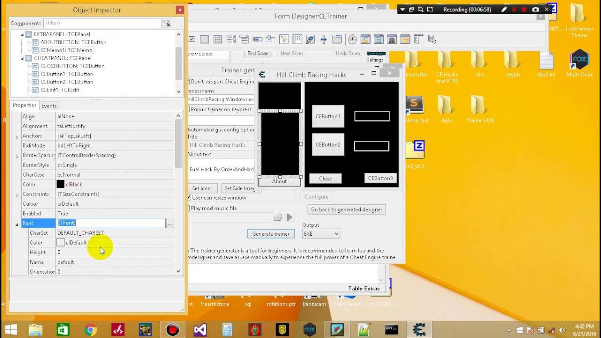Switch to the Properties tab
This screenshot has height=338, width=601.
(x=24, y=105)
